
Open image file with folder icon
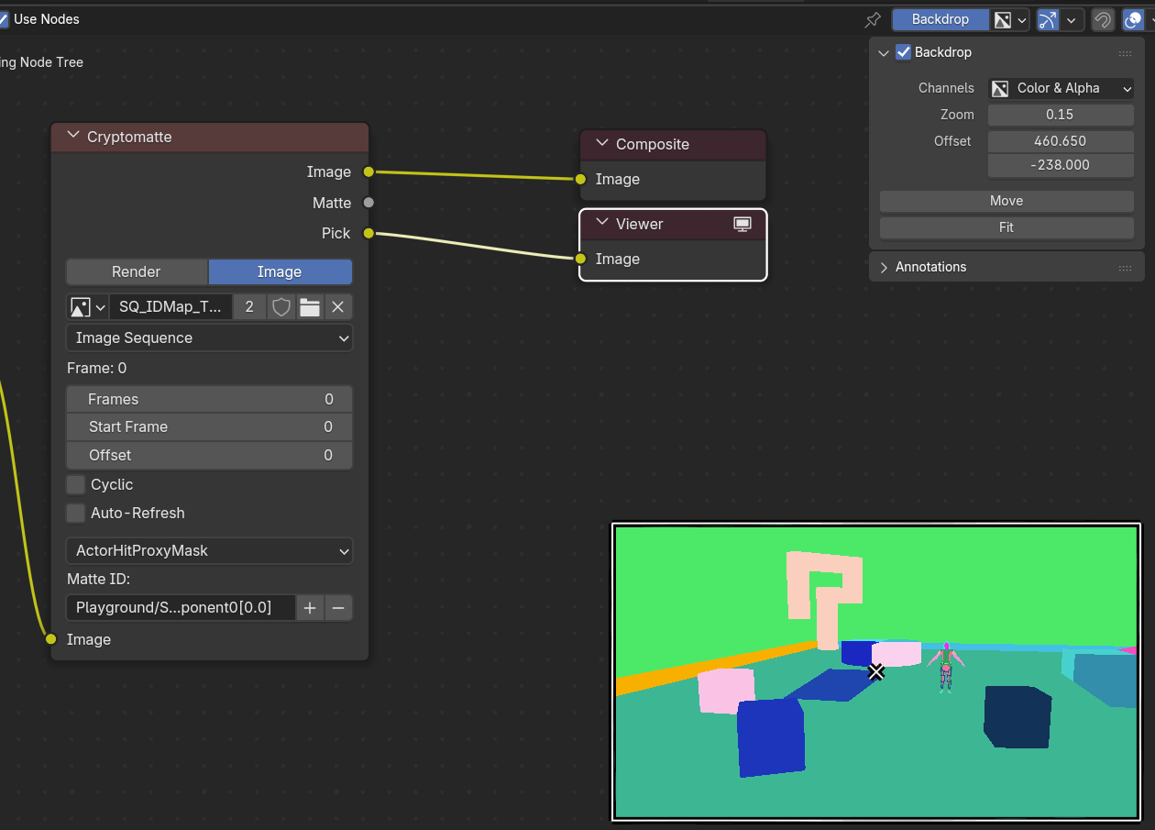click(310, 307)
